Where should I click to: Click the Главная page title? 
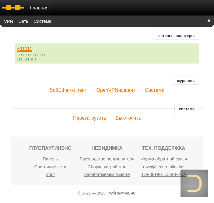(39, 8)
